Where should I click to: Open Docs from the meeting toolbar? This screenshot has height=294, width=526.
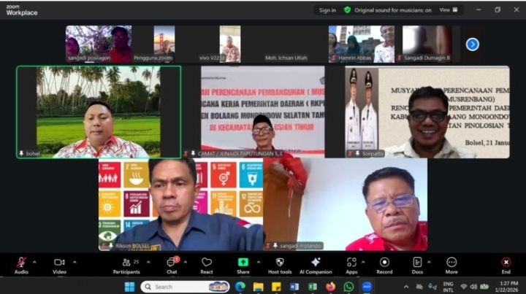[x=417, y=263]
